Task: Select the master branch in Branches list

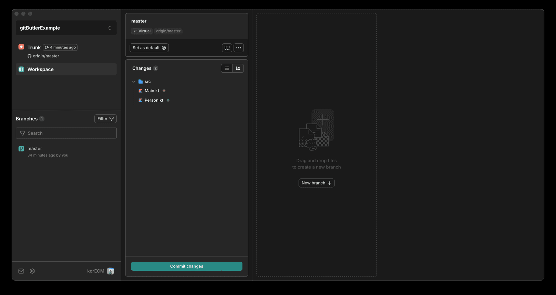Action: pyautogui.click(x=66, y=152)
